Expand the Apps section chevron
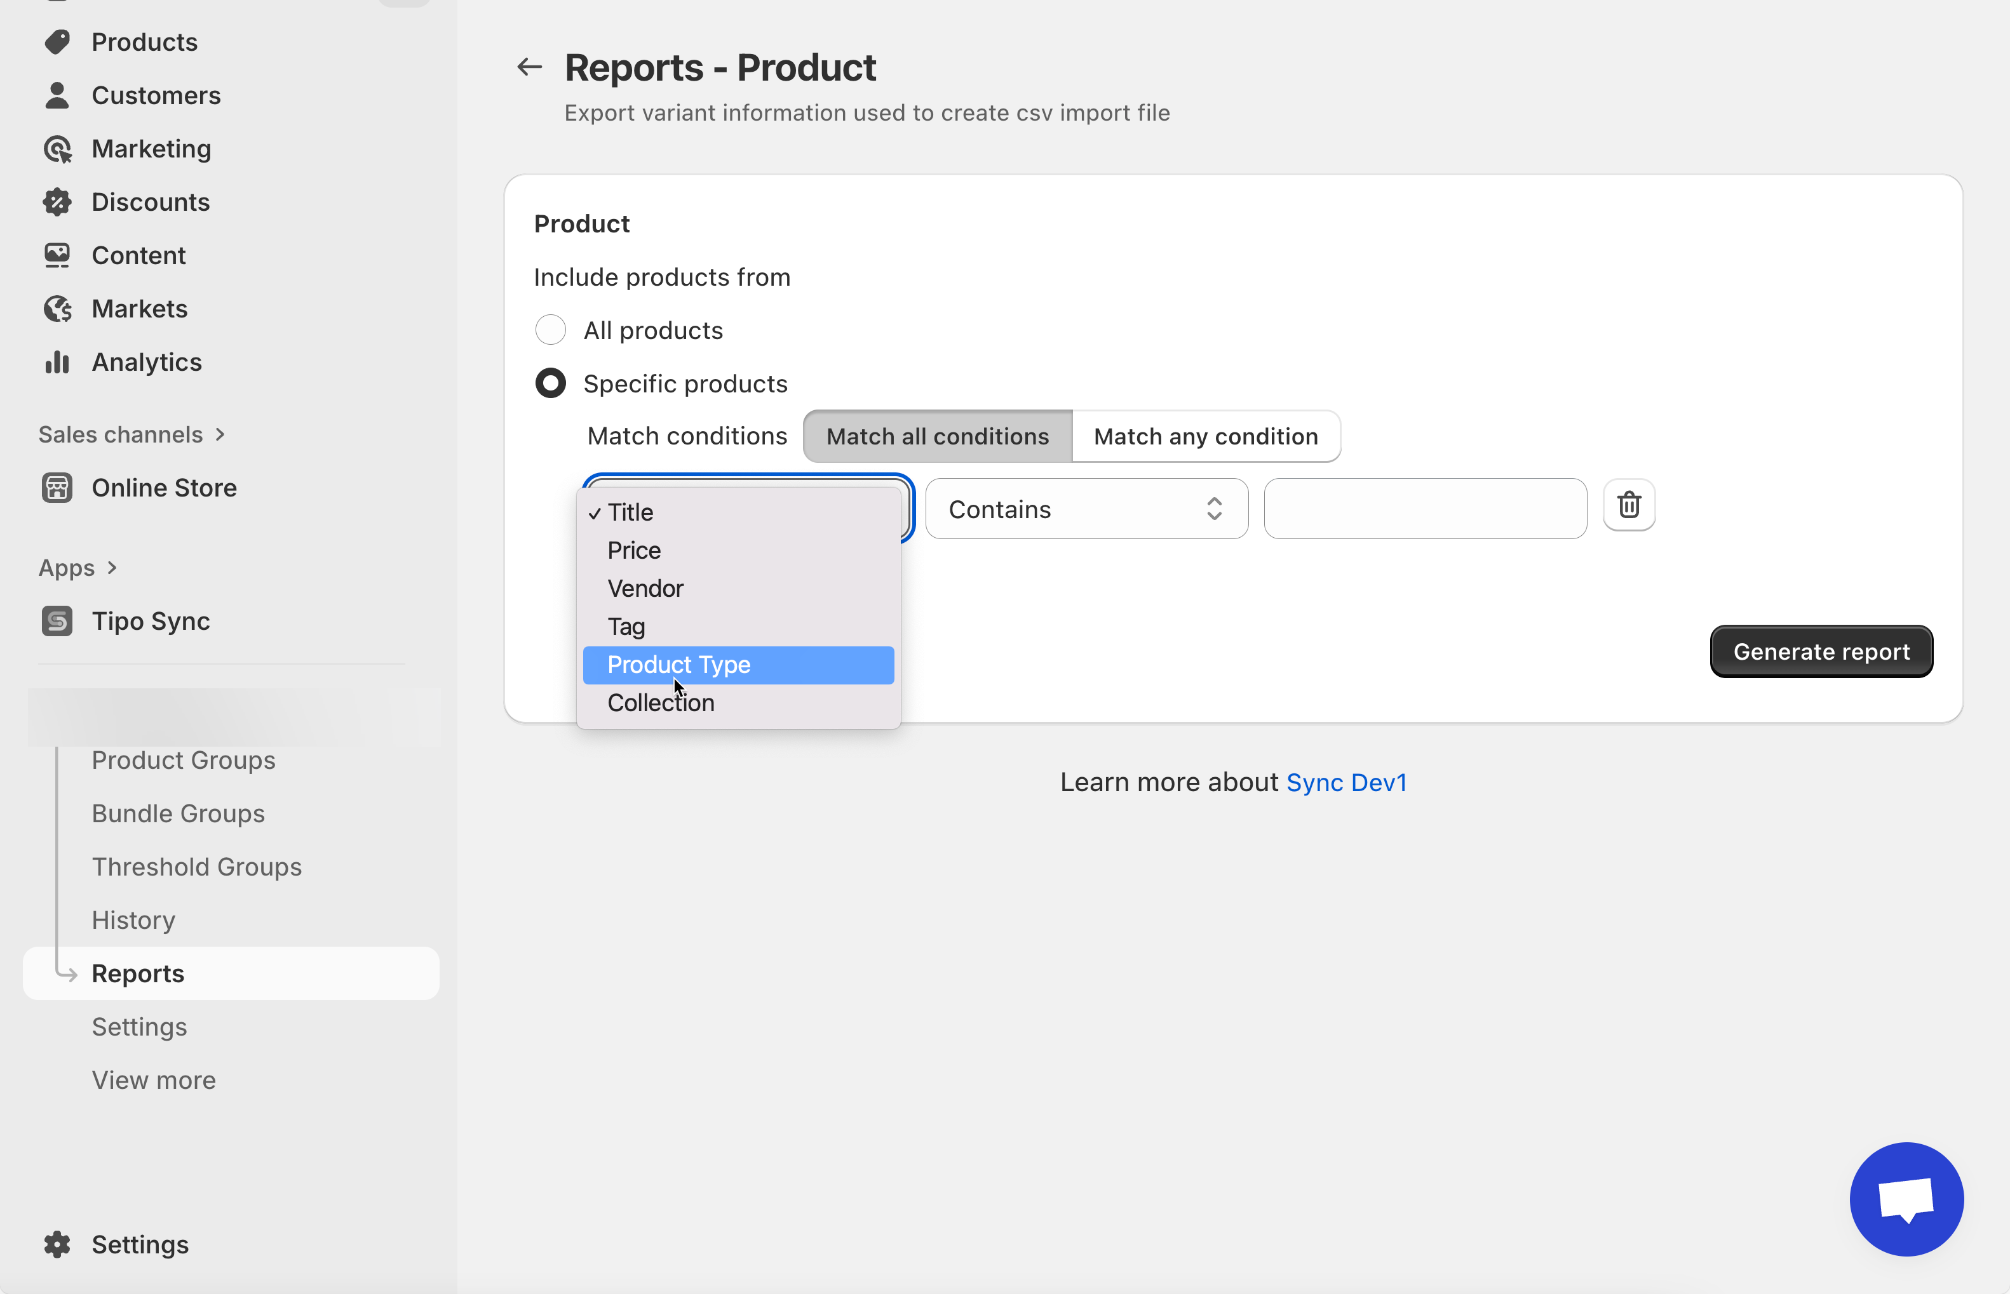 click(x=112, y=568)
